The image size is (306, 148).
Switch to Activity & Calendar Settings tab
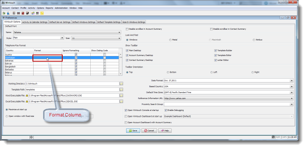[35, 22]
